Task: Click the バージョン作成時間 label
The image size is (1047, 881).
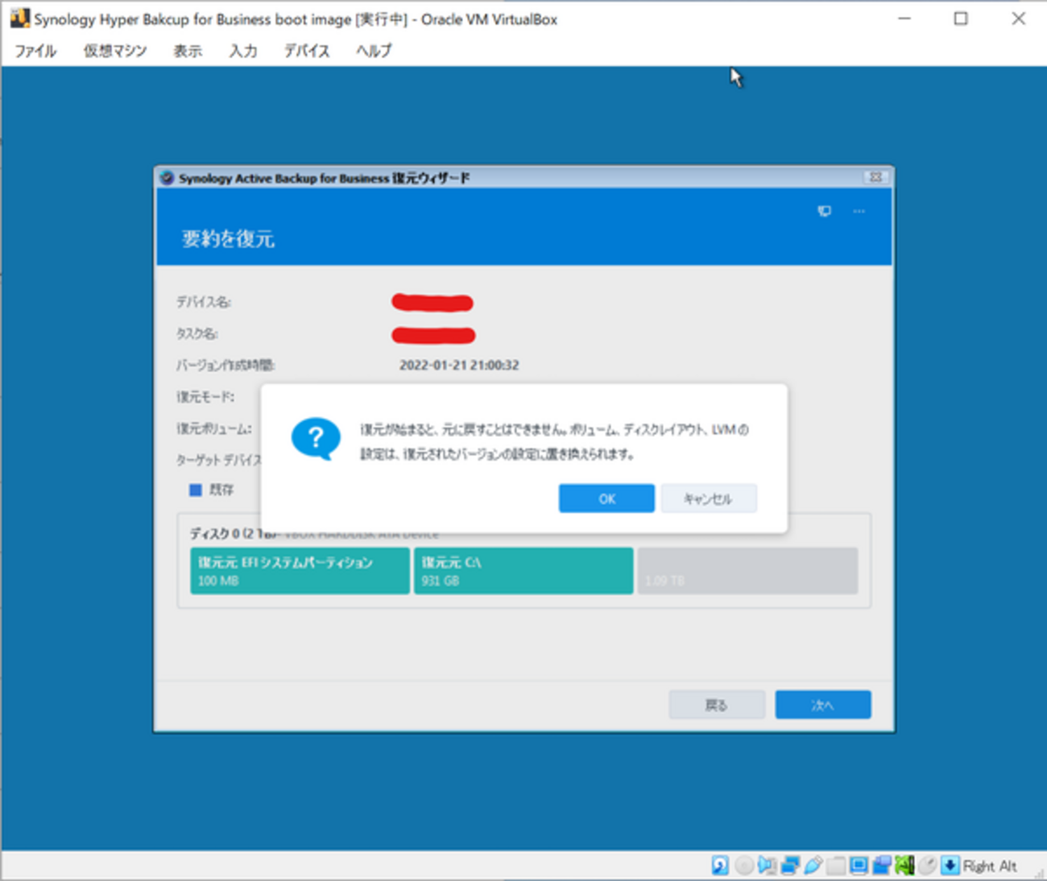Action: click(226, 365)
